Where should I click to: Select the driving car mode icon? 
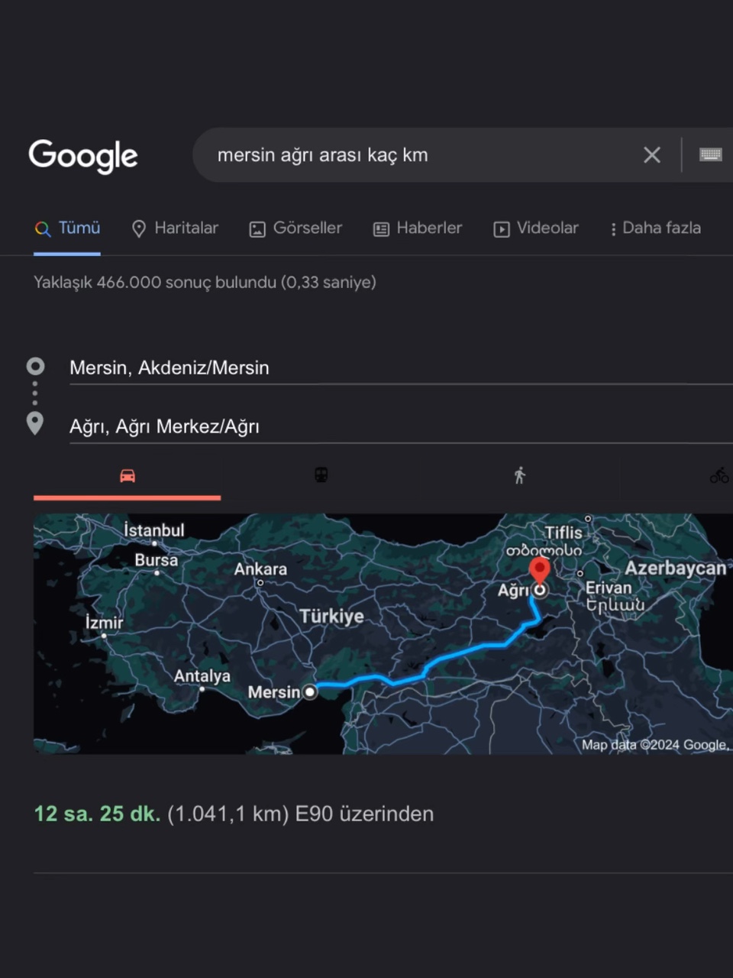point(128,476)
